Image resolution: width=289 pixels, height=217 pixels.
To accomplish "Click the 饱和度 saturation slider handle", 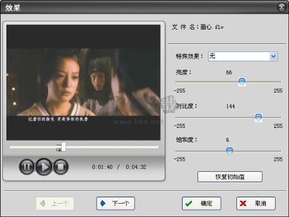I will click(x=229, y=151).
